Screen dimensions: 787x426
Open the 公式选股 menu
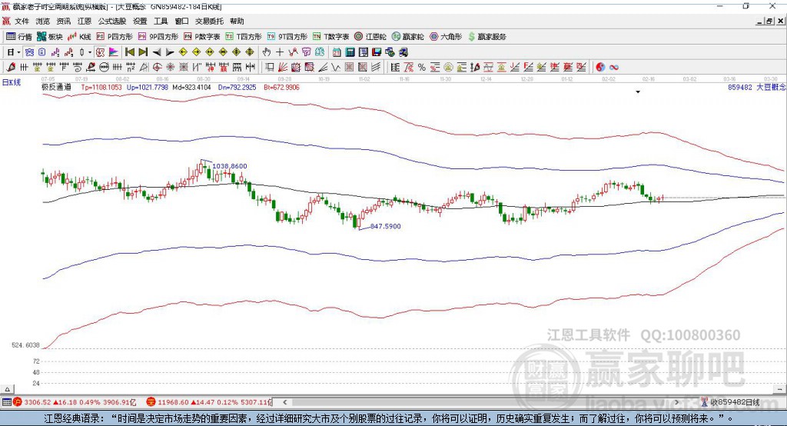click(x=112, y=21)
